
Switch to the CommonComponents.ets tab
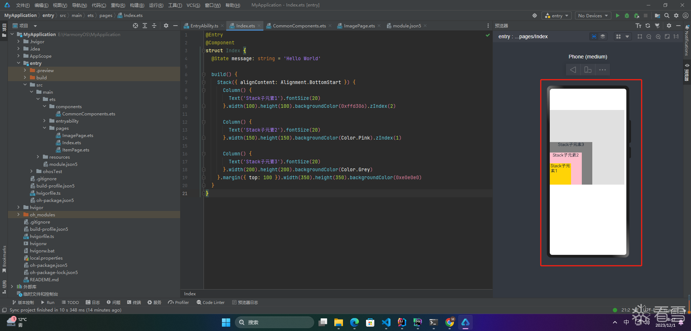coord(299,26)
